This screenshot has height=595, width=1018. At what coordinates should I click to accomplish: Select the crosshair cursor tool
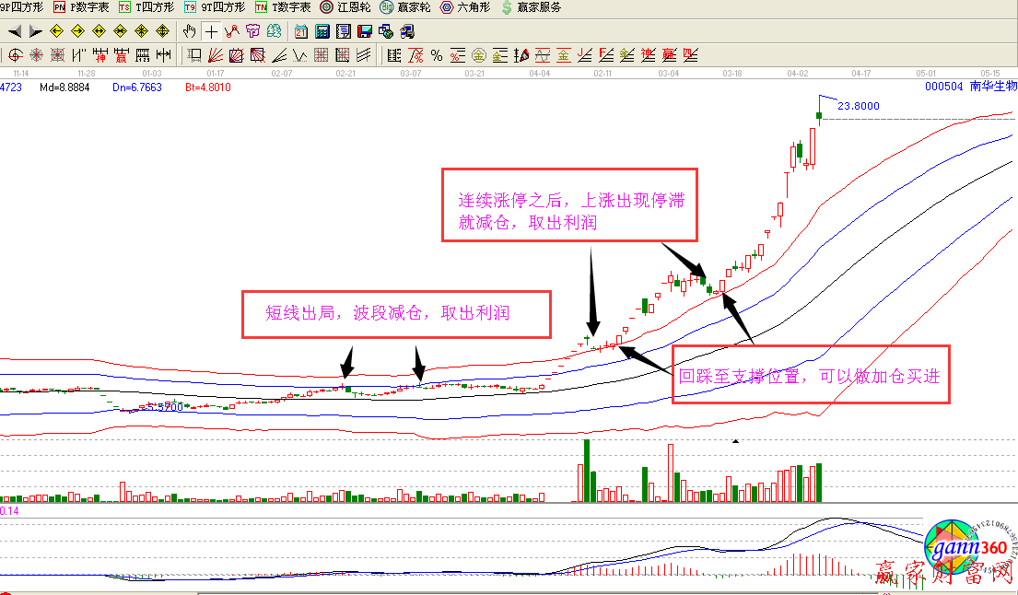tap(211, 31)
